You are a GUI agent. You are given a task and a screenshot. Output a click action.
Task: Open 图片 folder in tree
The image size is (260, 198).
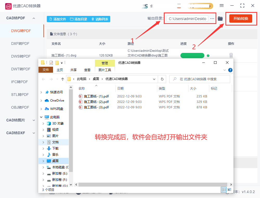click(x=55, y=136)
